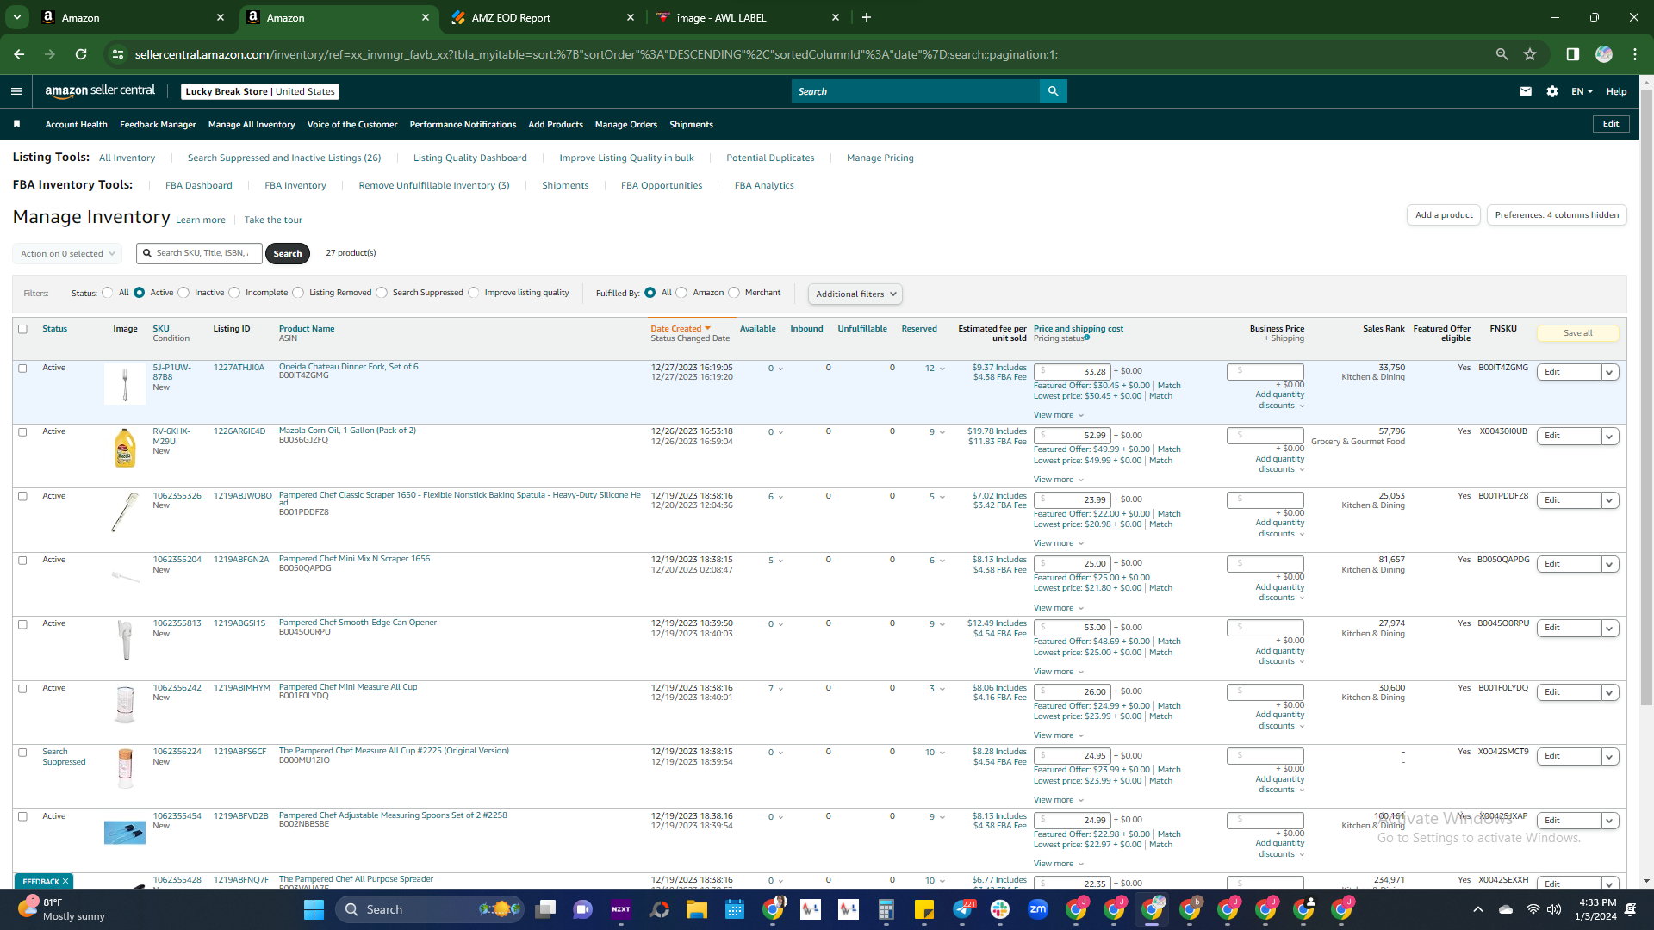Image resolution: width=1654 pixels, height=930 pixels.
Task: Click the Chrome profile avatar icon
Action: (1604, 54)
